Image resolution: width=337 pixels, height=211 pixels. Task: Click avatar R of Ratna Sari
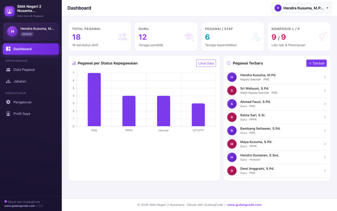click(232, 117)
